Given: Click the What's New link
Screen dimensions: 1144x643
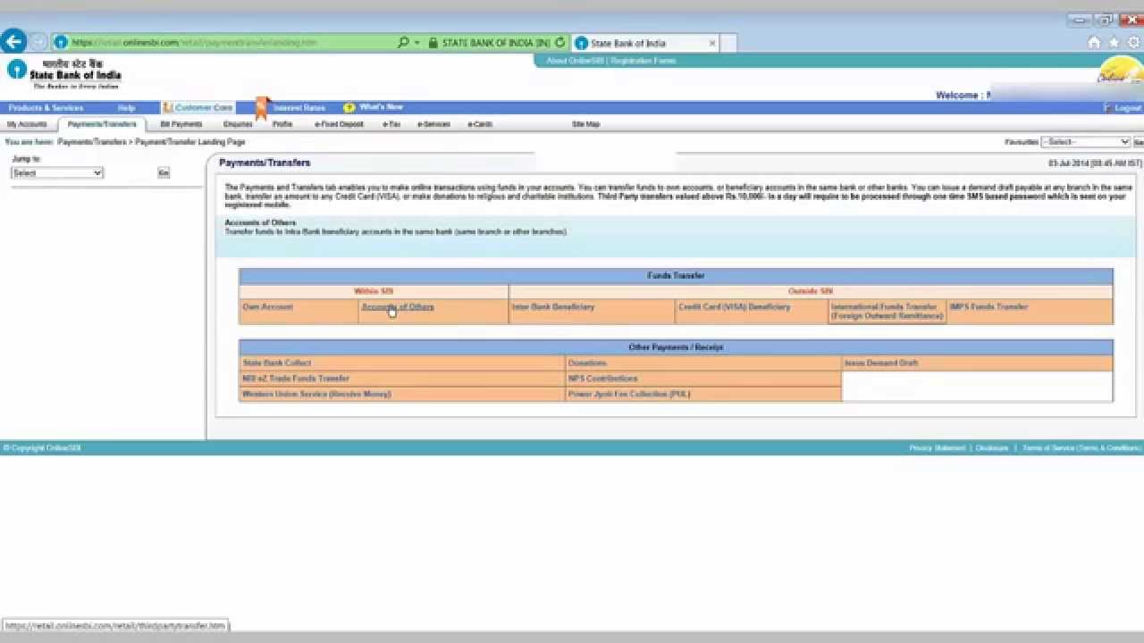Looking at the screenshot, I should pyautogui.click(x=381, y=107).
